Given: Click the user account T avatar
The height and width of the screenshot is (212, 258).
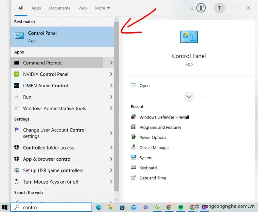Looking at the screenshot, I should [219, 8].
